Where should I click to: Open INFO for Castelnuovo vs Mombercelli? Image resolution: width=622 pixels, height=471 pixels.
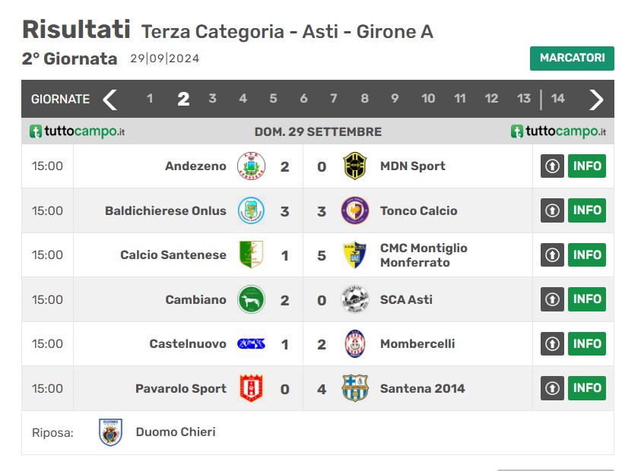click(x=587, y=343)
